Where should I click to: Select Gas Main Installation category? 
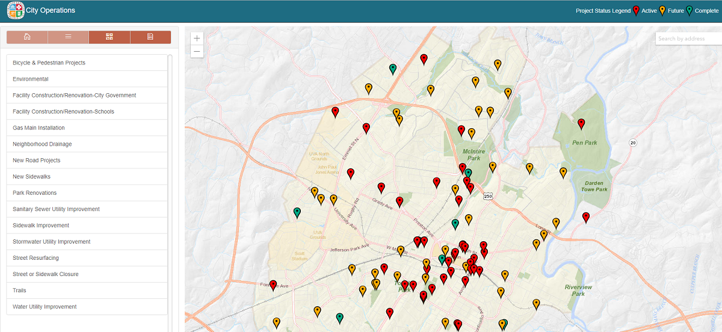[x=87, y=128]
